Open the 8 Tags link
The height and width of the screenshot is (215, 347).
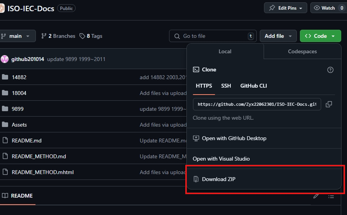(91, 36)
